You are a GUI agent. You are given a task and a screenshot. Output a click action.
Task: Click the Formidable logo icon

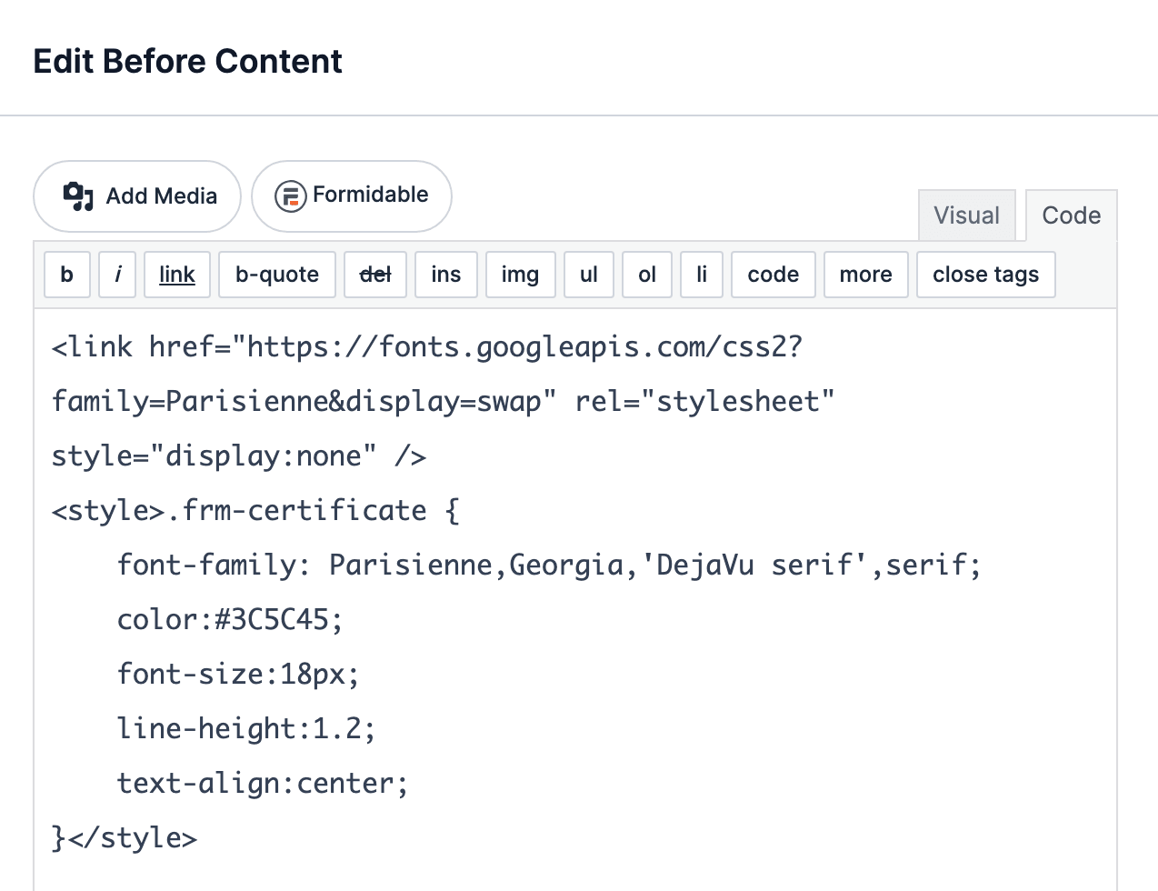[x=290, y=196]
